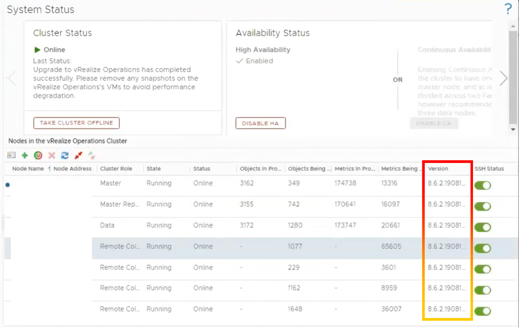Click the Disable HA button
Viewport: 519px width, 328px height.
(x=260, y=124)
